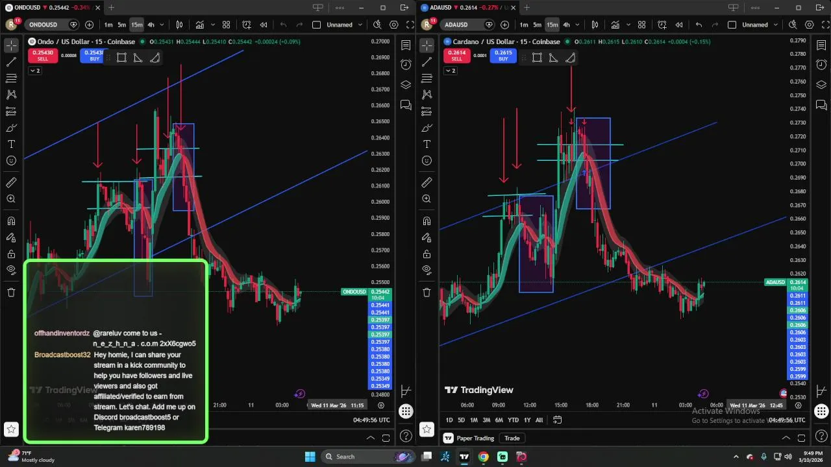Open candlestick chart type in ADAUSD toolbar
Screen dimensions: 831x467
pyautogui.click(x=593, y=25)
